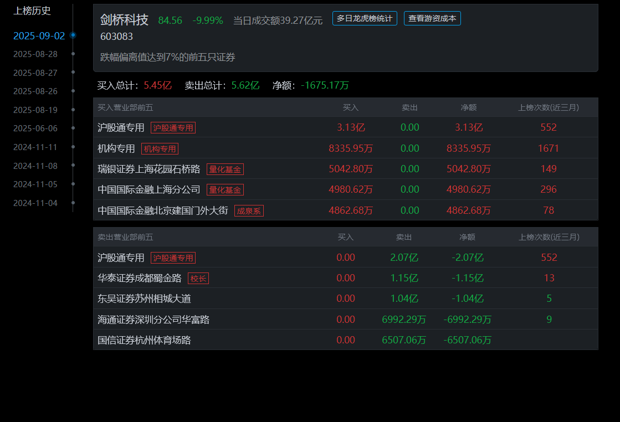620x422 pixels.
Task: Open 国信证券杭州体育场路 branch name
Action: coord(144,340)
